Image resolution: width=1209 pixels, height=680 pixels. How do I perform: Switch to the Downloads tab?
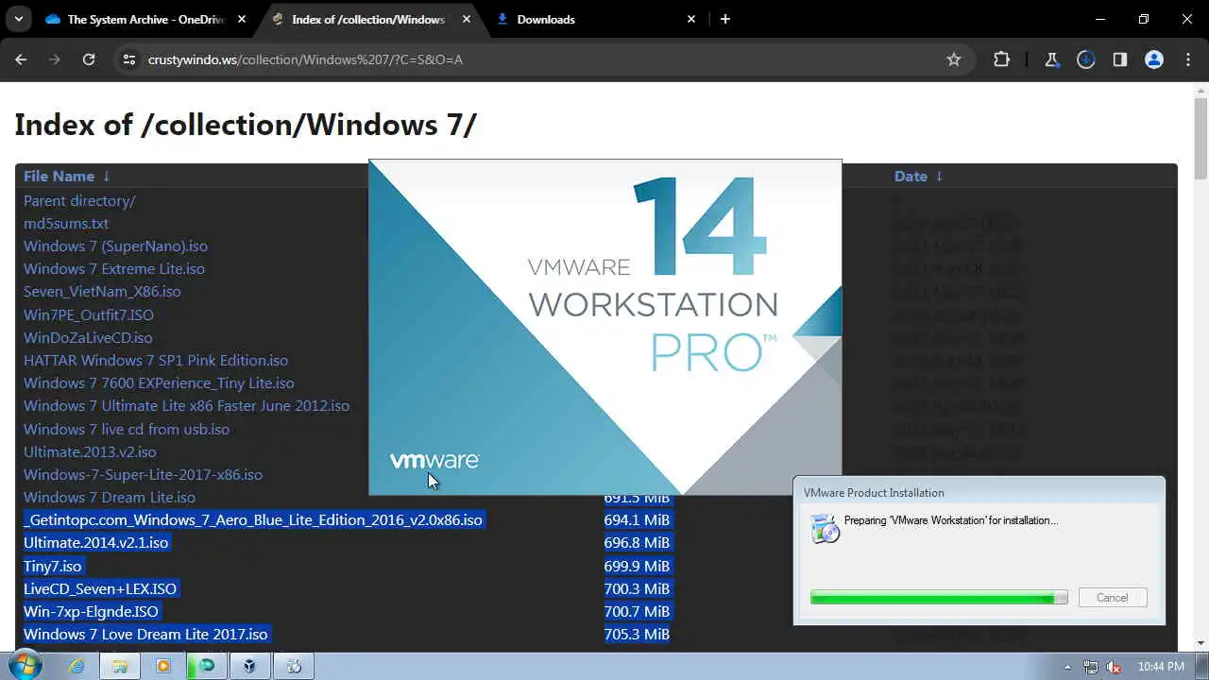tap(596, 19)
